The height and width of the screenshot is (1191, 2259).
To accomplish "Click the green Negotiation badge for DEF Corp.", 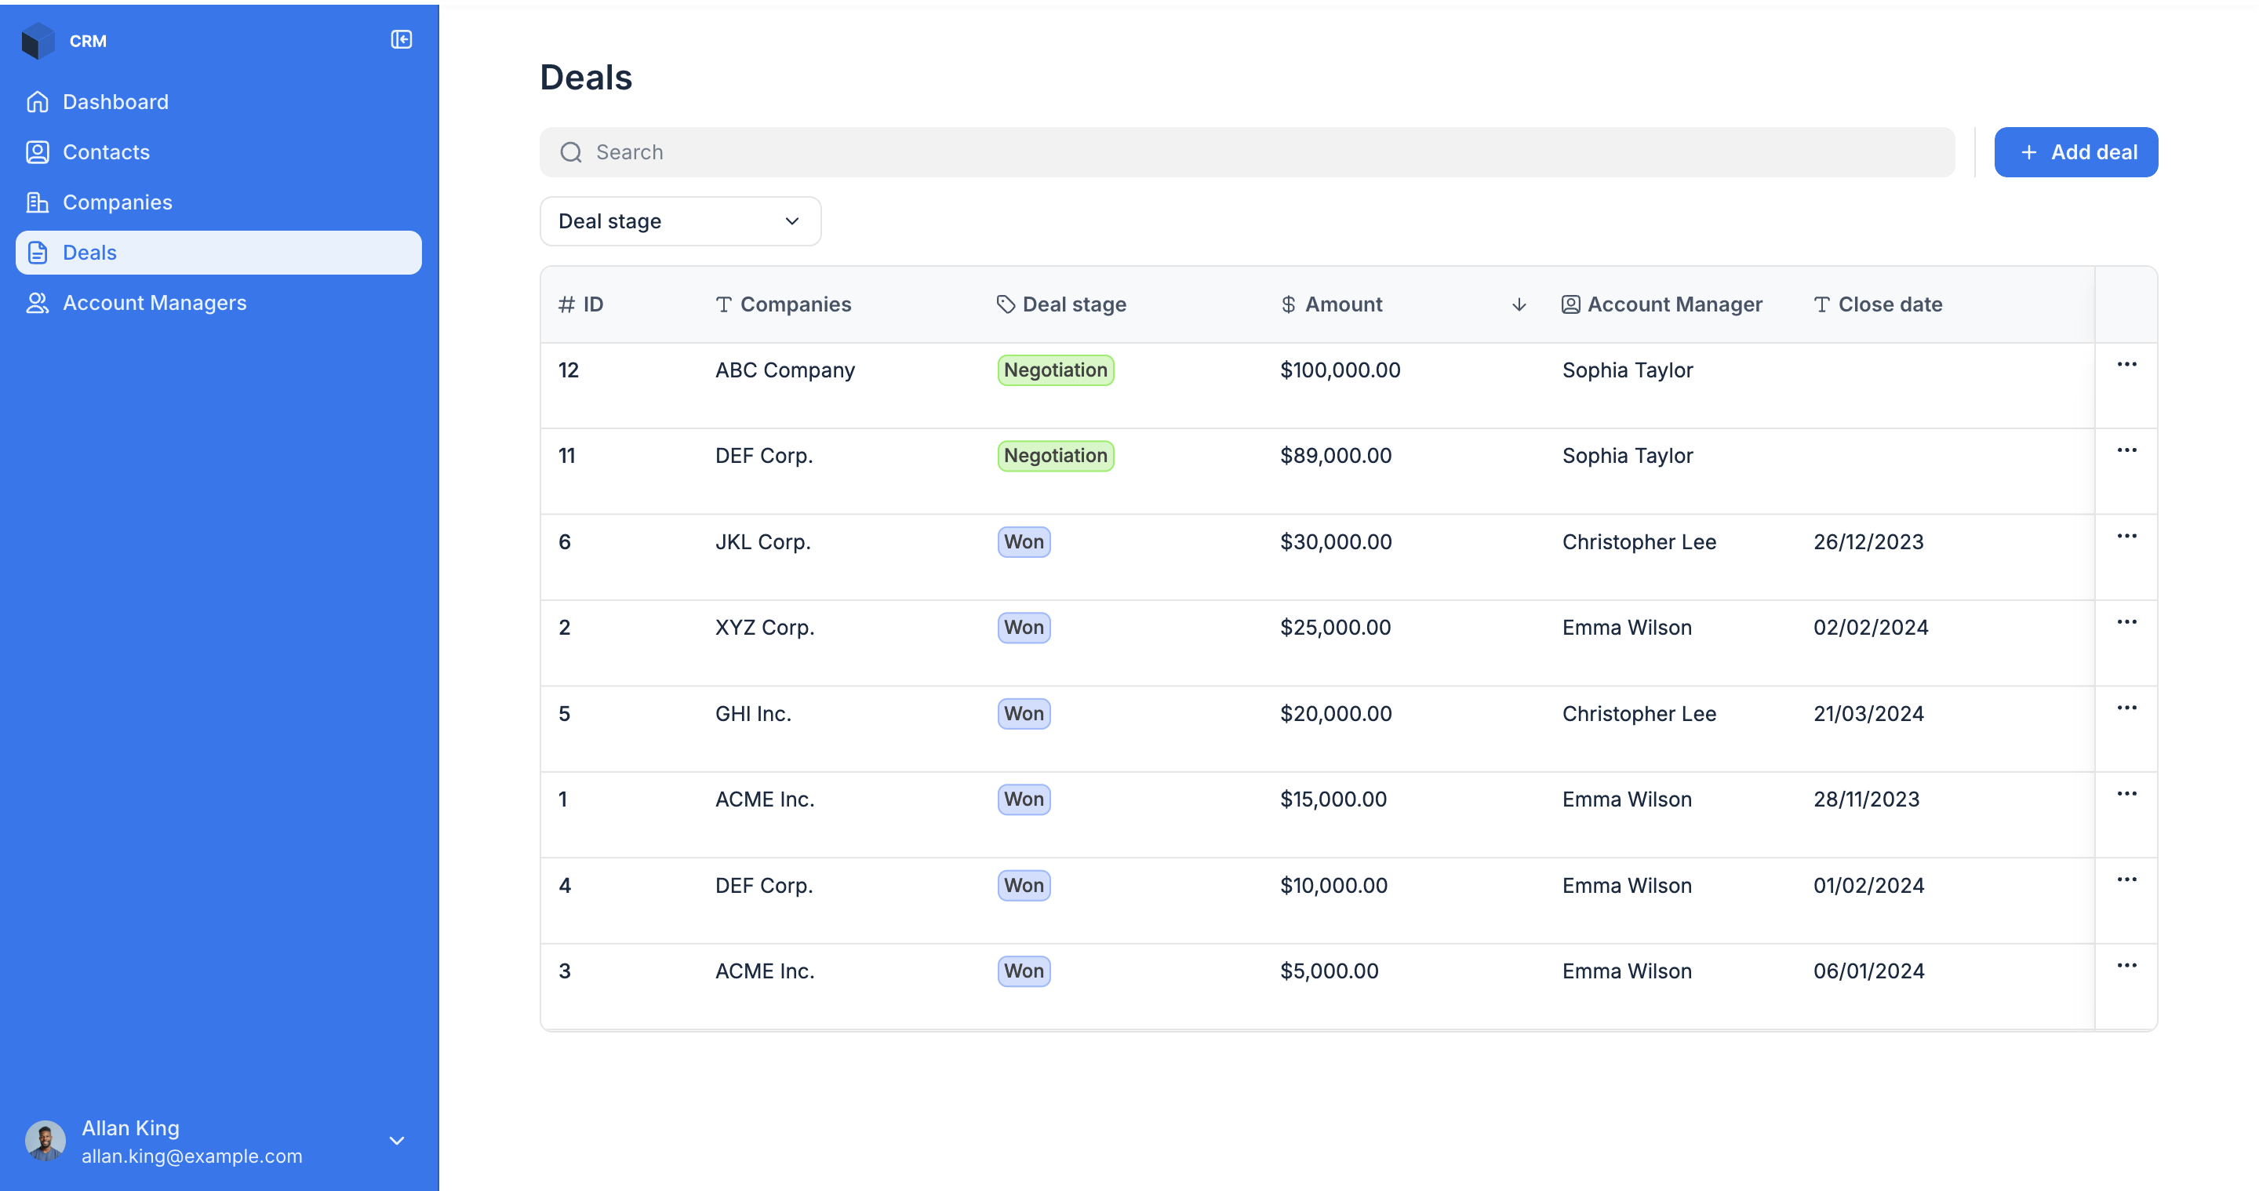I will 1055,456.
